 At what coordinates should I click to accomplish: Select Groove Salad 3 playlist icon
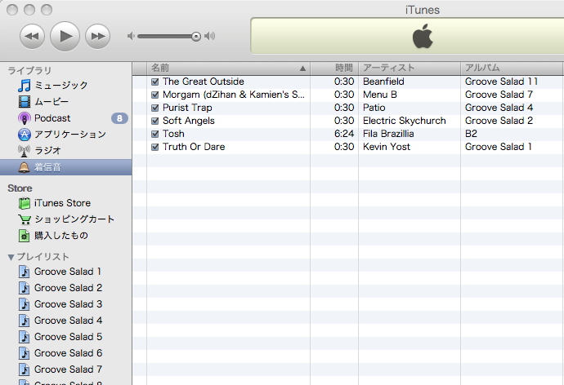(24, 304)
